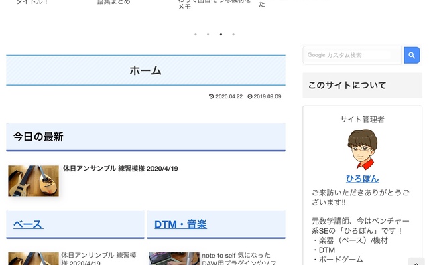Open 休日アンサンブル 練習模様 2020/4/19 under 今日の最新
The width and height of the screenshot is (429, 265).
(121, 169)
